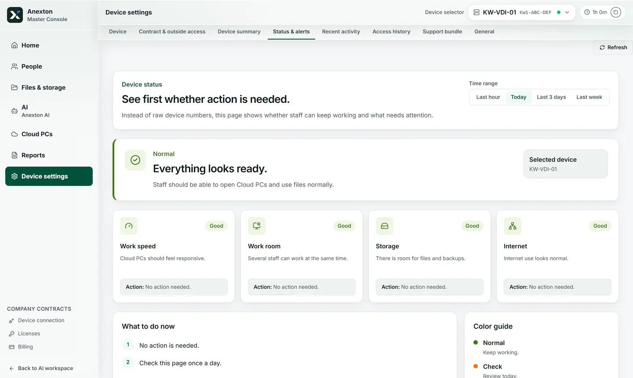Open the Recent activity tab

(341, 32)
